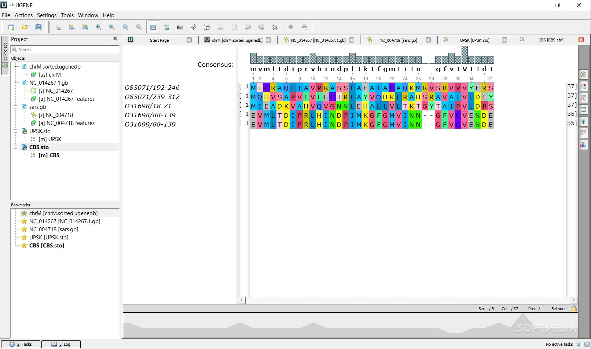This screenshot has height=349, width=591.
Task: Open the File menu
Action: click(x=6, y=15)
